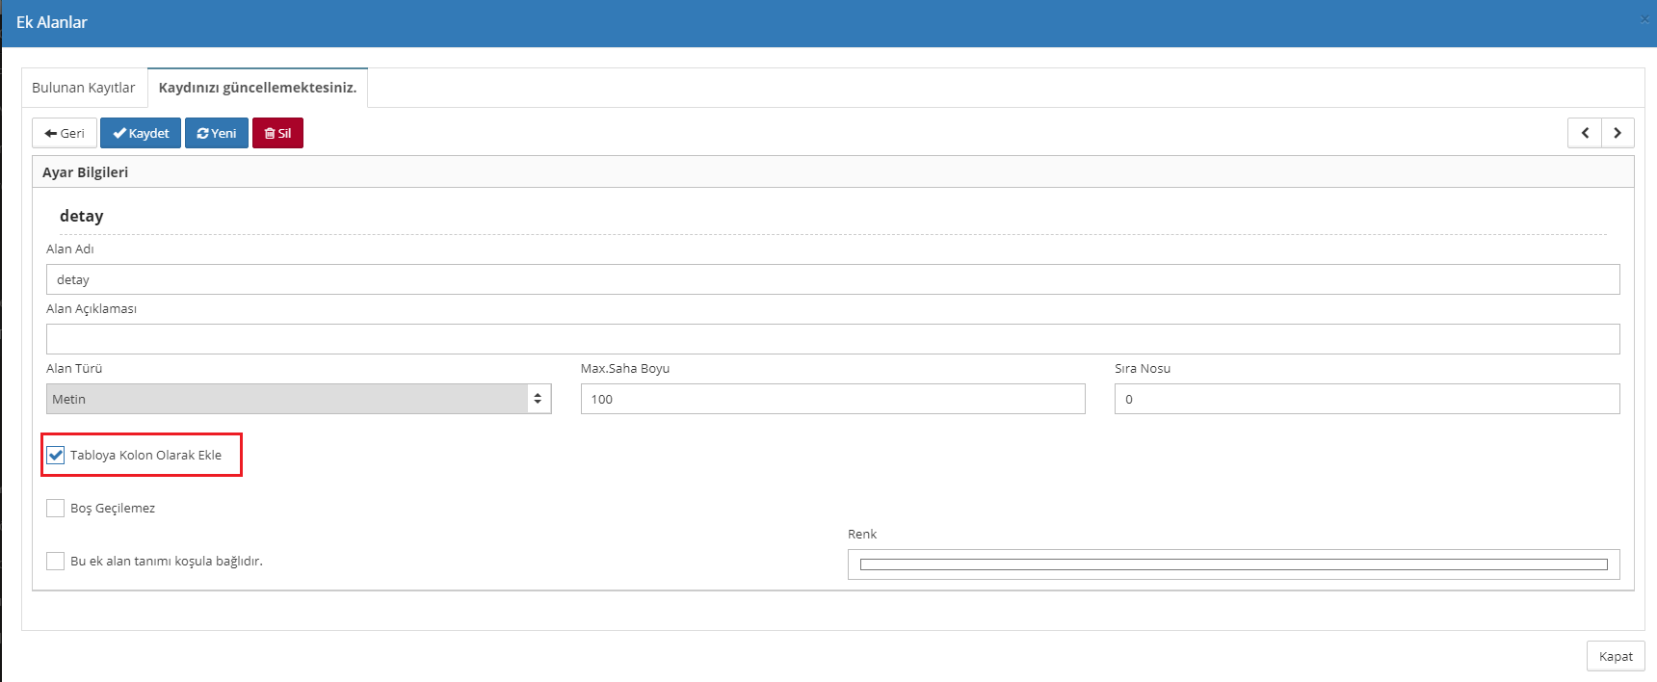Focus the Alan Açıklaması input field

pyautogui.click(x=832, y=339)
